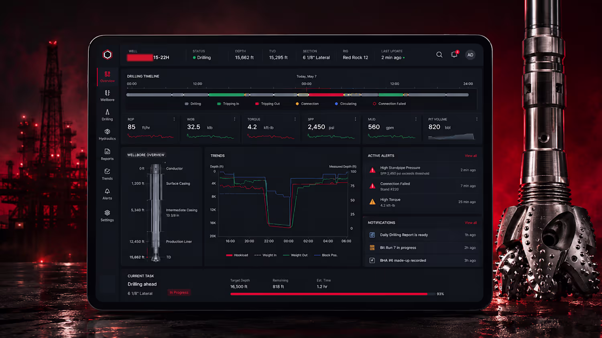Toggle the Connection Failed timeline legend item
The width and height of the screenshot is (602, 338).
click(389, 104)
